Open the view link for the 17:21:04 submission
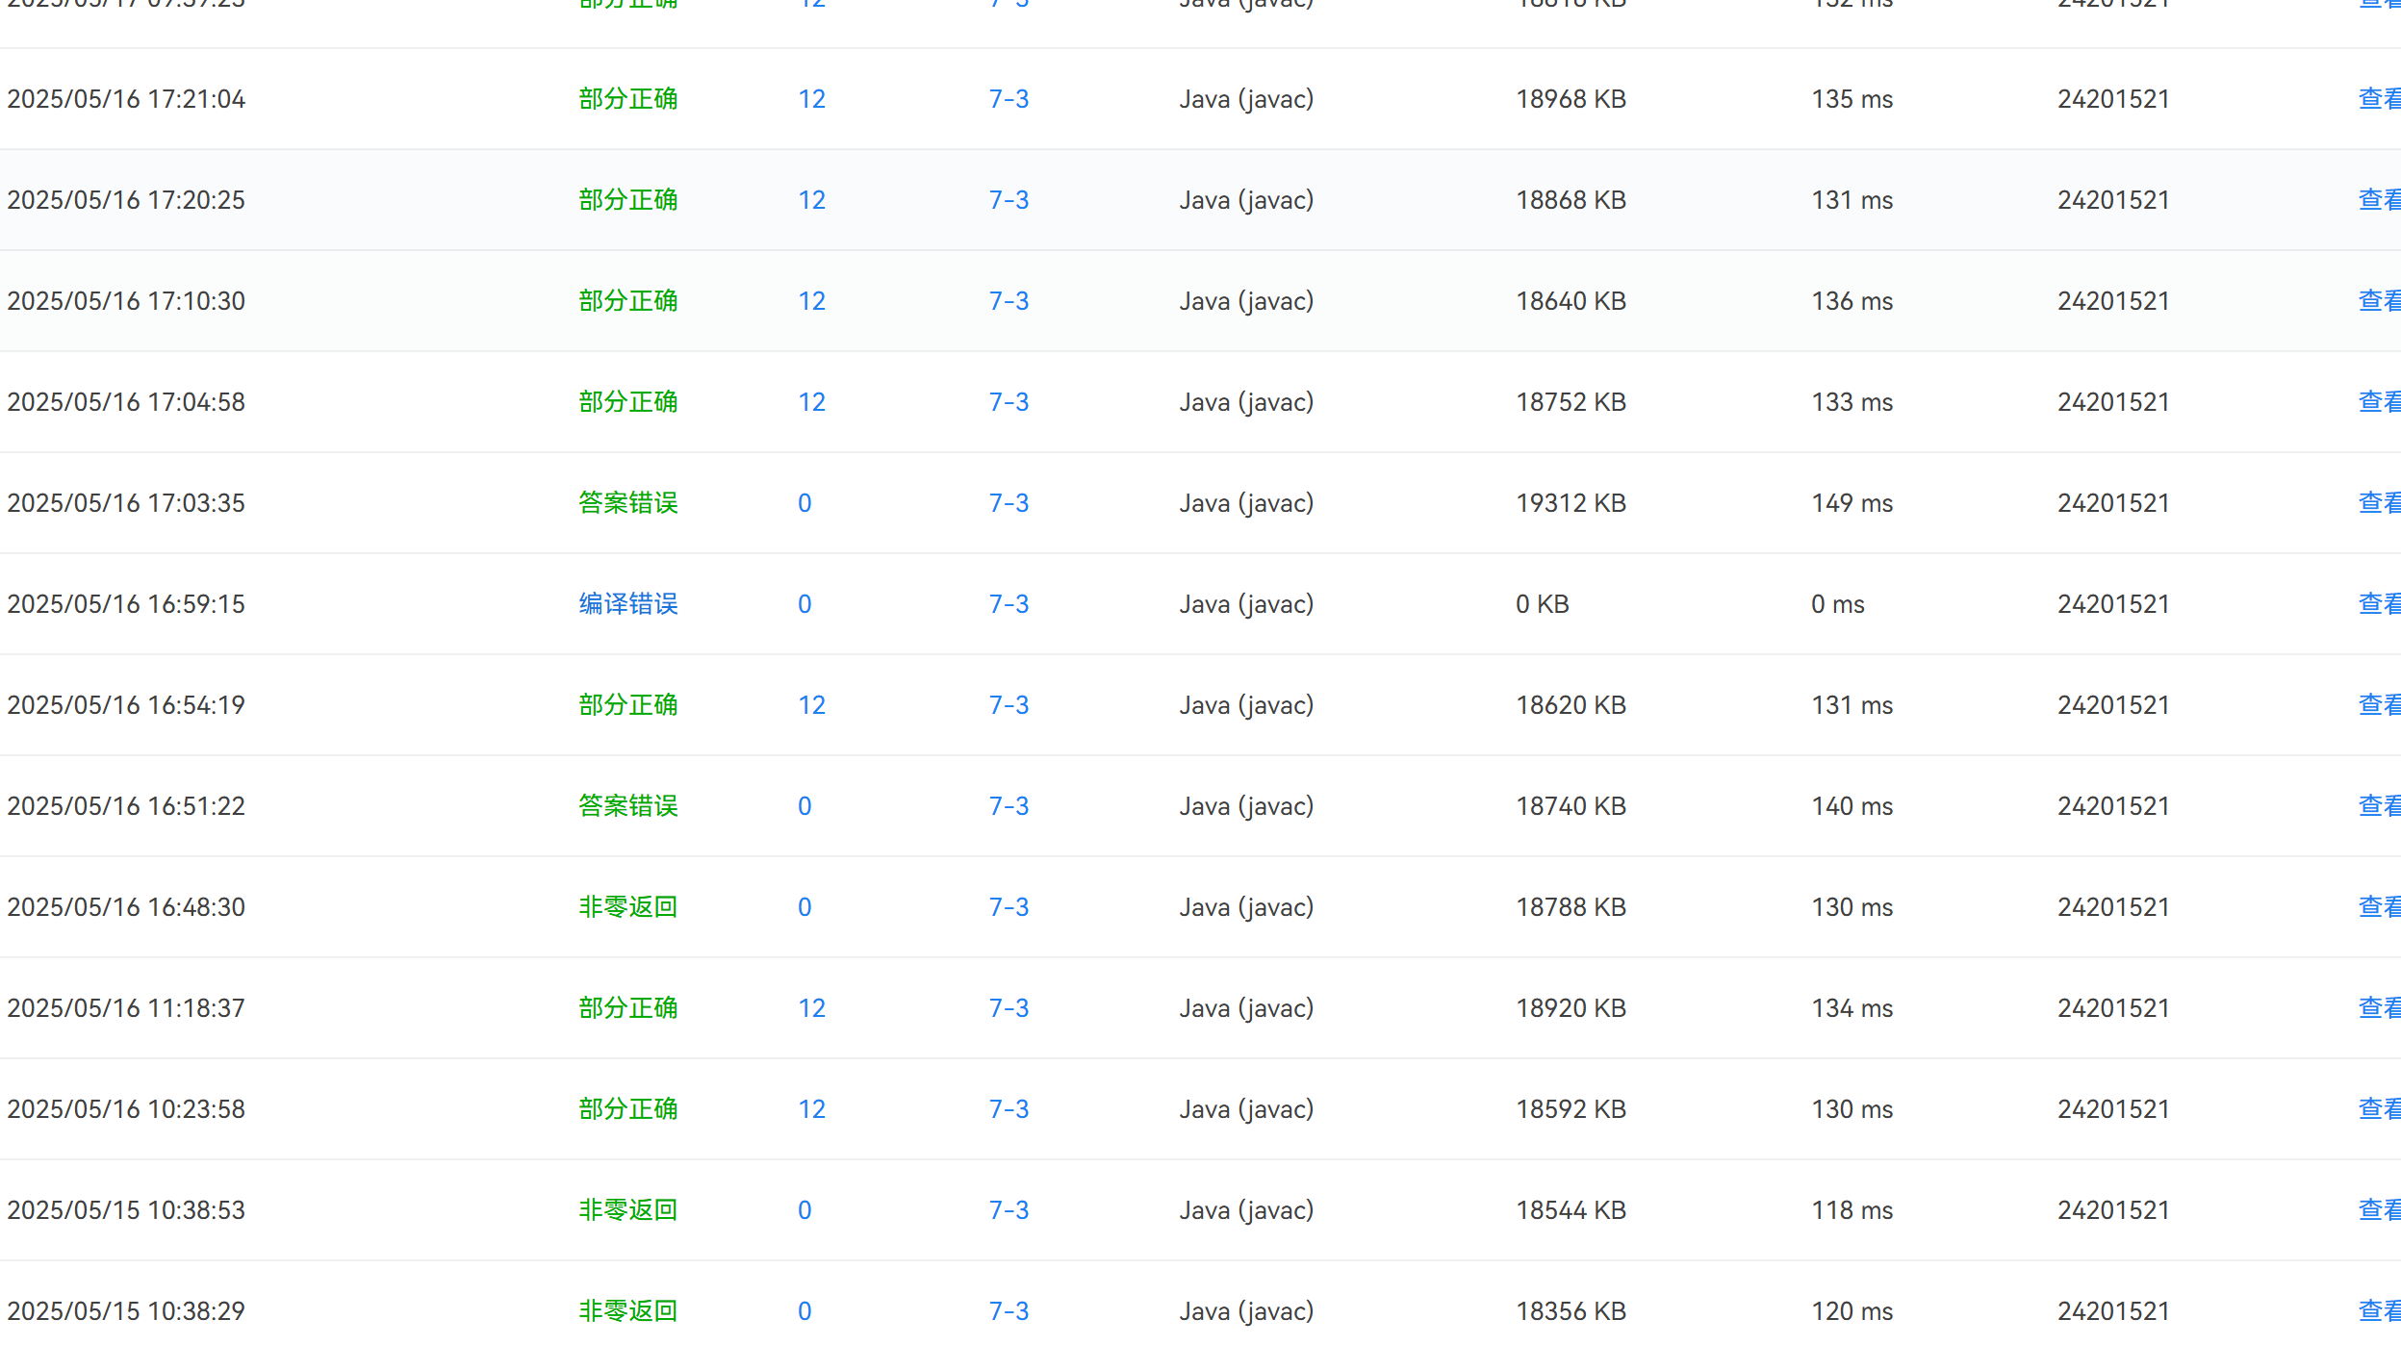 [x=2378, y=99]
